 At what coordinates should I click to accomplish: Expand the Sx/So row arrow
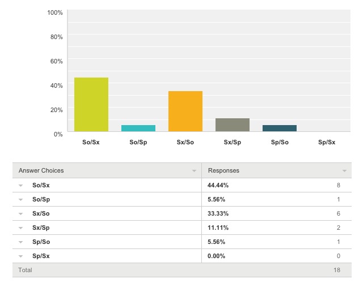tap(21, 214)
